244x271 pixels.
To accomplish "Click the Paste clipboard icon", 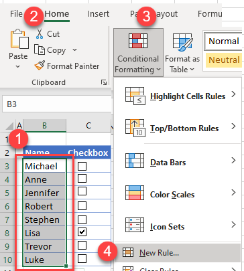I will coord(19,39).
